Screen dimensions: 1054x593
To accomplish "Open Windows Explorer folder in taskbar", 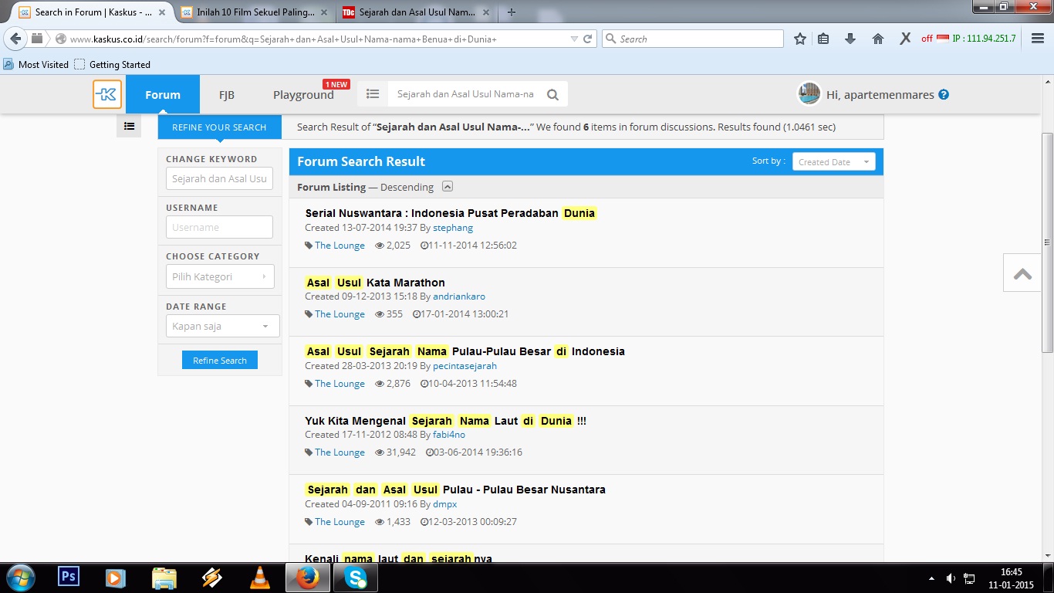I will point(164,577).
